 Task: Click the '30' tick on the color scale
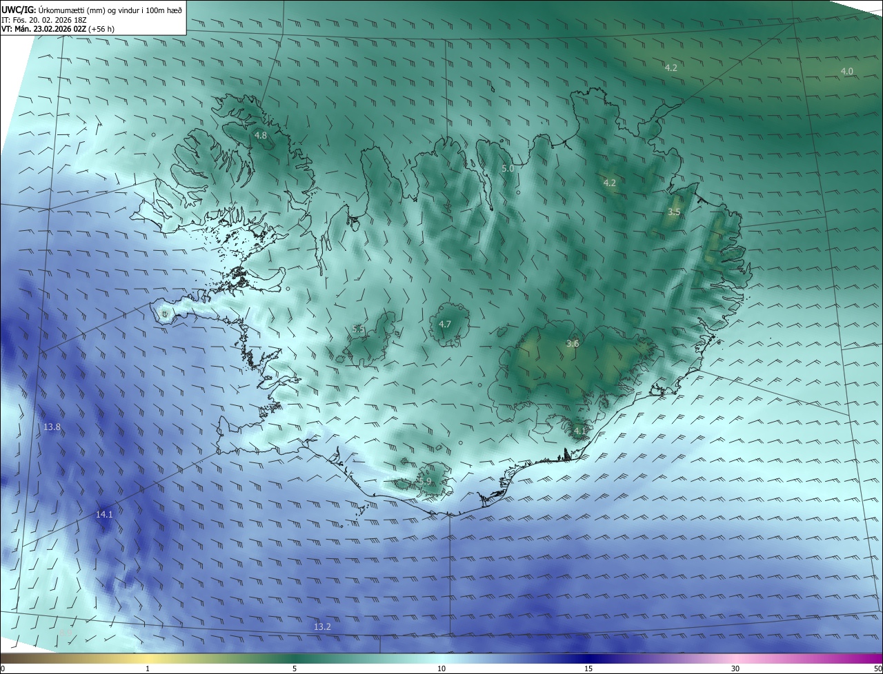click(x=735, y=668)
